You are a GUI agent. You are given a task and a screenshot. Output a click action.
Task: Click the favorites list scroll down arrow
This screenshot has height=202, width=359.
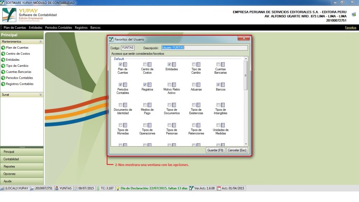point(246,144)
